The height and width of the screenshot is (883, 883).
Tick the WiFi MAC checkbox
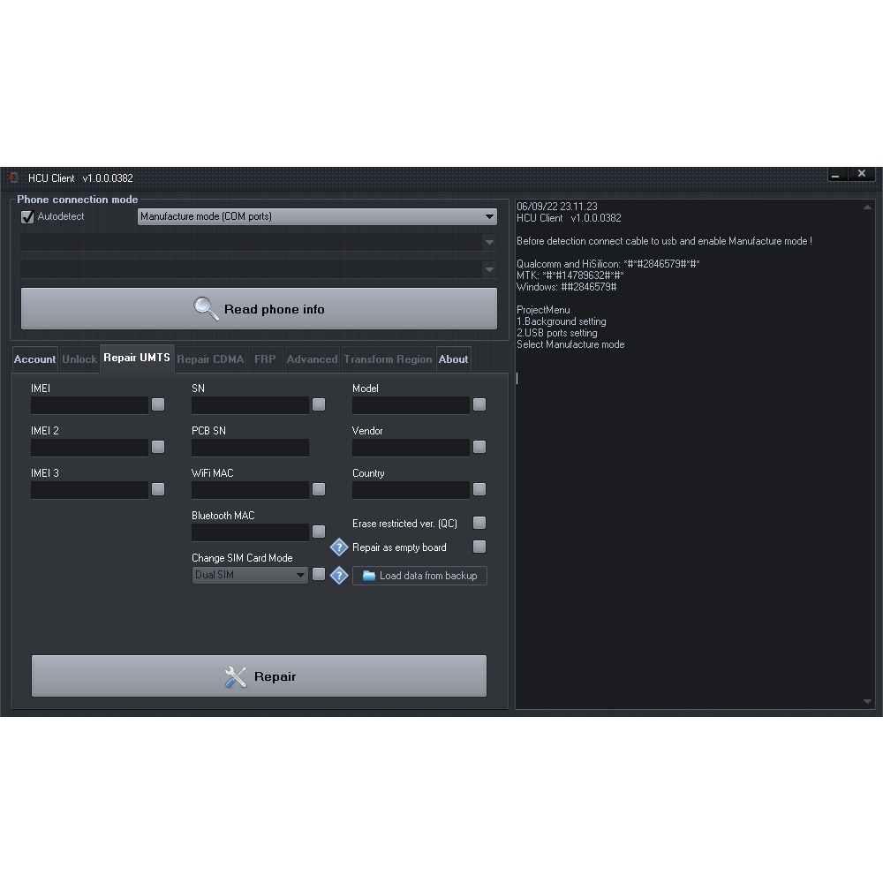(319, 489)
